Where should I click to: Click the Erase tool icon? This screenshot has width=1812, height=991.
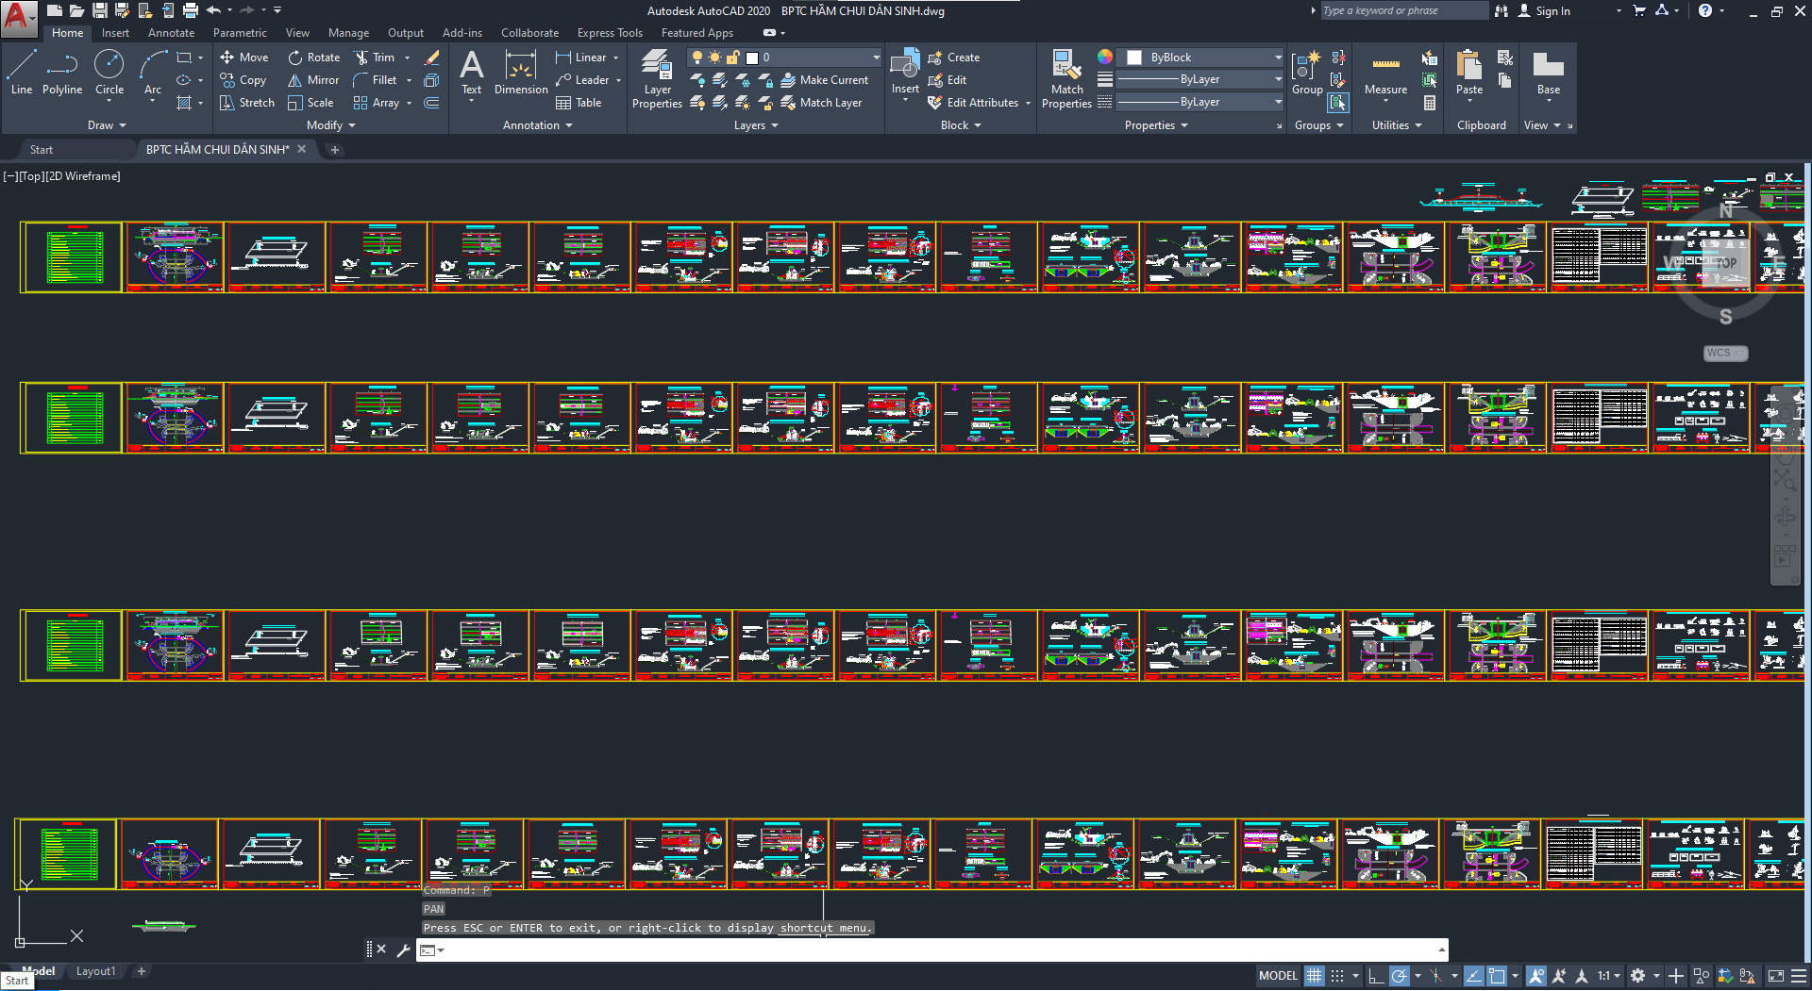click(432, 58)
